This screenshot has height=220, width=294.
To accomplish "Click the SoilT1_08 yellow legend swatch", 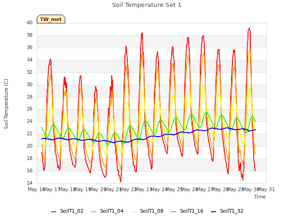I will pos(133,212).
